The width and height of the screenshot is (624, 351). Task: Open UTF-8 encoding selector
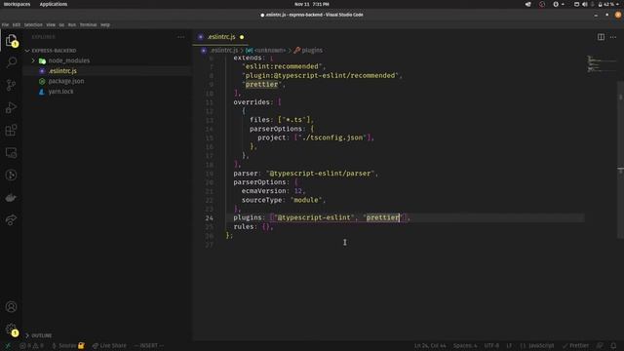click(x=491, y=346)
